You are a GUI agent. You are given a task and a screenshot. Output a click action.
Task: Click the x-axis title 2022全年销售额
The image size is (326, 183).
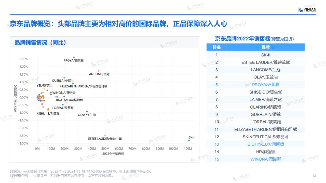point(113,154)
